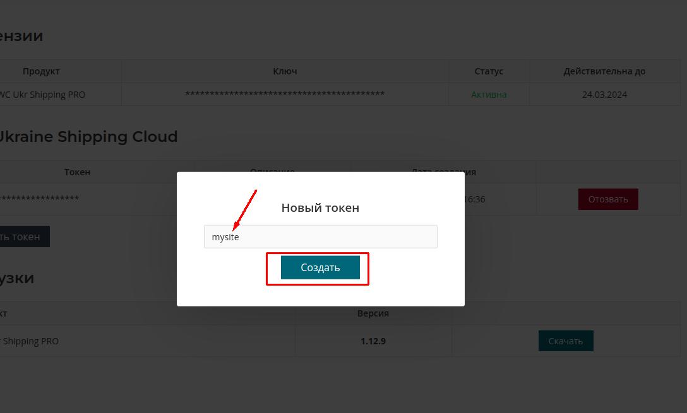Click the Статус column header
Screen dimensions: 687x413
(x=489, y=71)
